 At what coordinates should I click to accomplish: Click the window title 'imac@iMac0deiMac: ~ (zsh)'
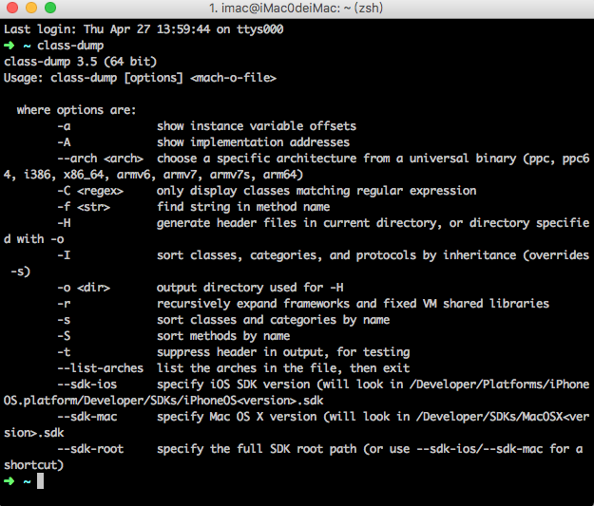(x=297, y=8)
